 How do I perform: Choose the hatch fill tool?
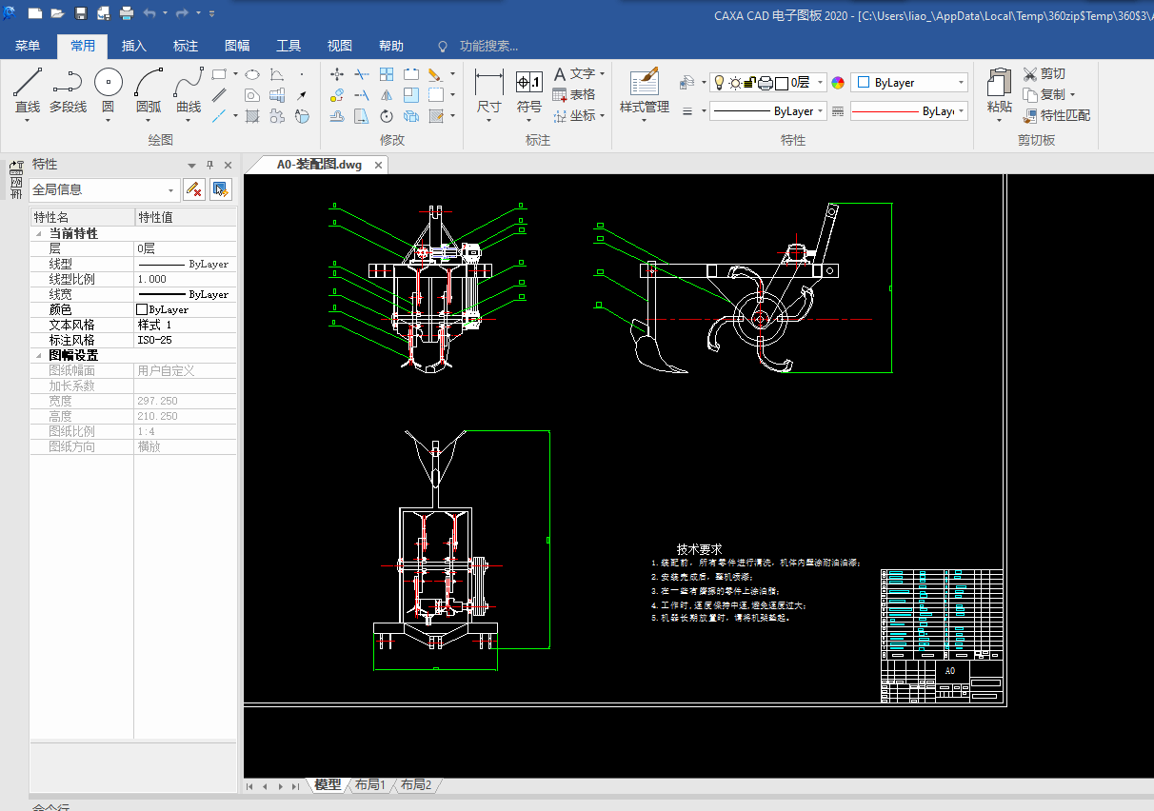(x=252, y=116)
